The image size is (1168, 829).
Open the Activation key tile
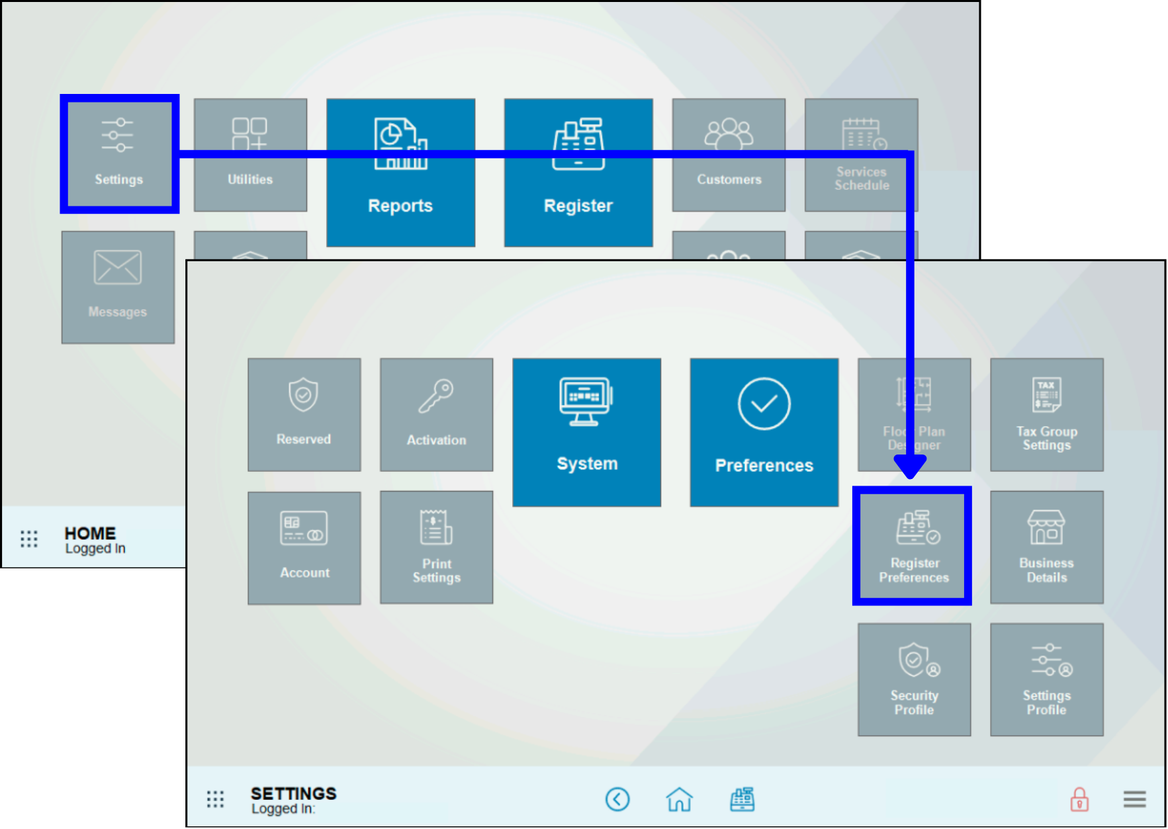coord(436,415)
